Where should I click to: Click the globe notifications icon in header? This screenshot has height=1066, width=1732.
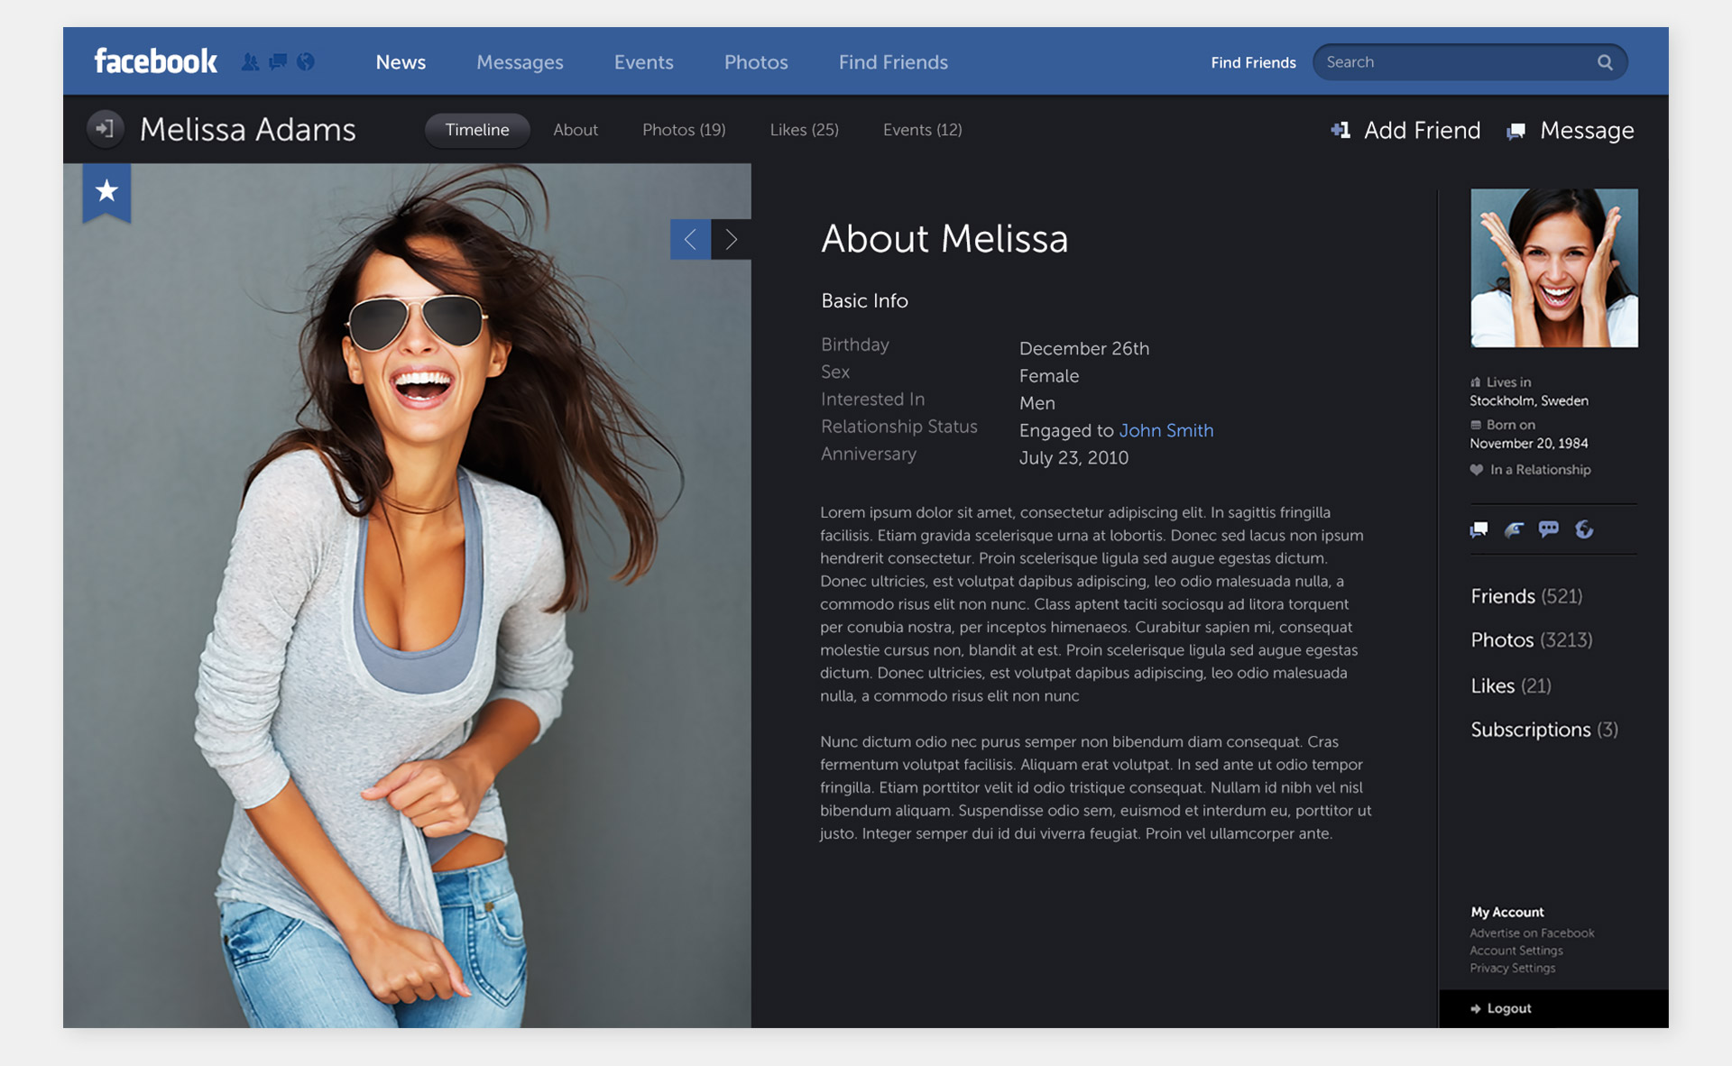[x=306, y=61]
